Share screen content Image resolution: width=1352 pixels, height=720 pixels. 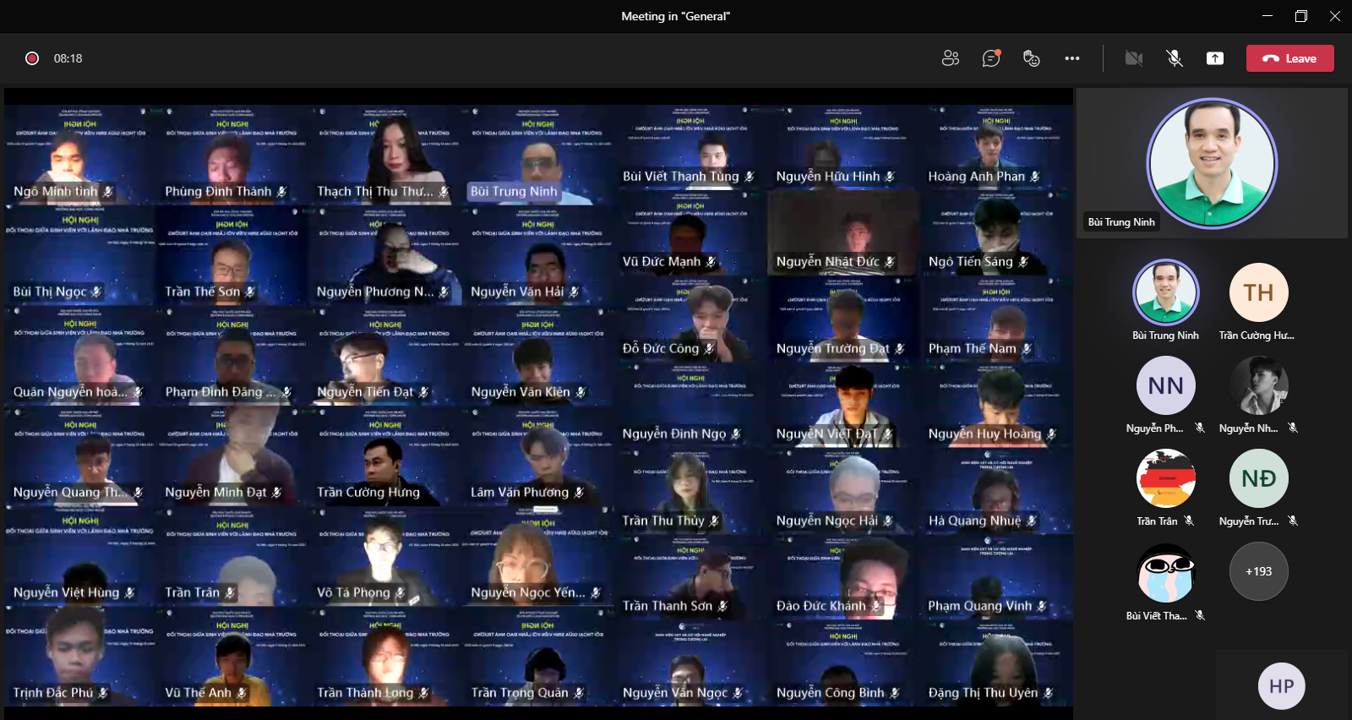[1214, 58]
